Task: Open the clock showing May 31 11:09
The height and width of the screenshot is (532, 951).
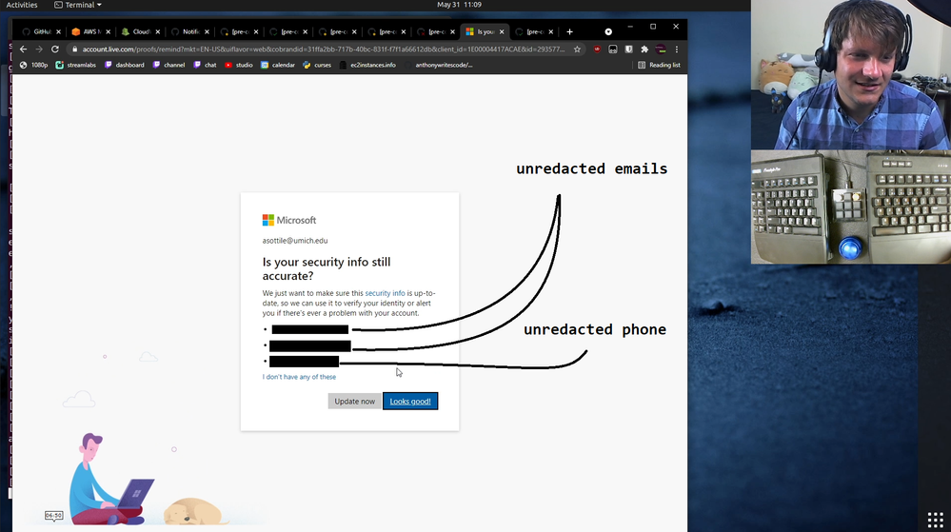Action: click(459, 5)
